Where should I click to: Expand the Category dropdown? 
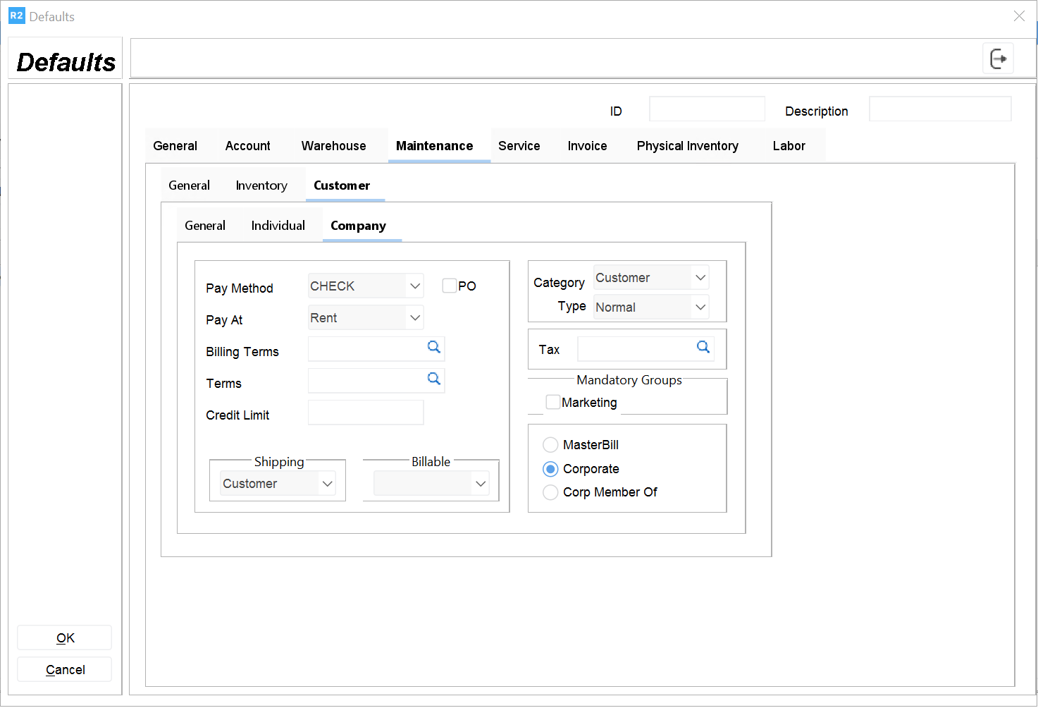[700, 278]
